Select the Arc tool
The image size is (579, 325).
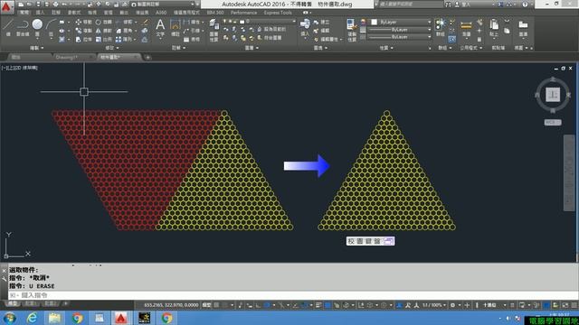pos(51,27)
